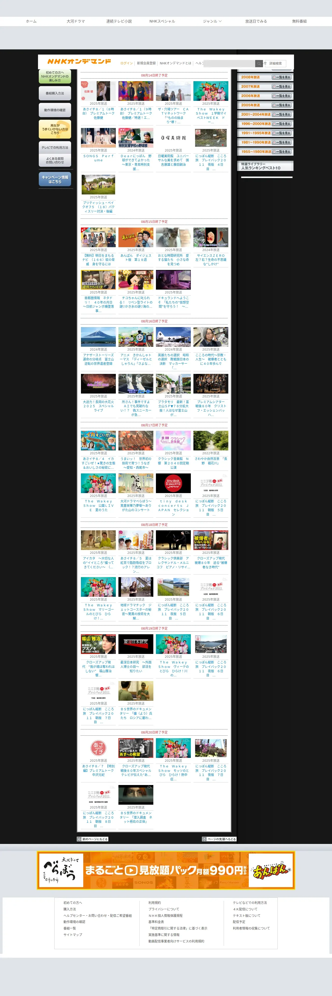This screenshot has height=996, width=332.
Task: Click the 大迫力!長岡の大花火 title link
Action: pos(98,406)
